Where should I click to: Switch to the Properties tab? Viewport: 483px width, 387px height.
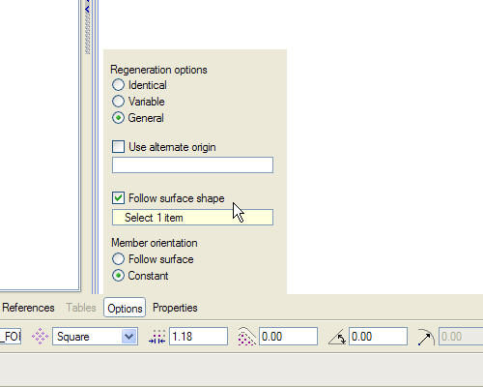[x=175, y=308]
